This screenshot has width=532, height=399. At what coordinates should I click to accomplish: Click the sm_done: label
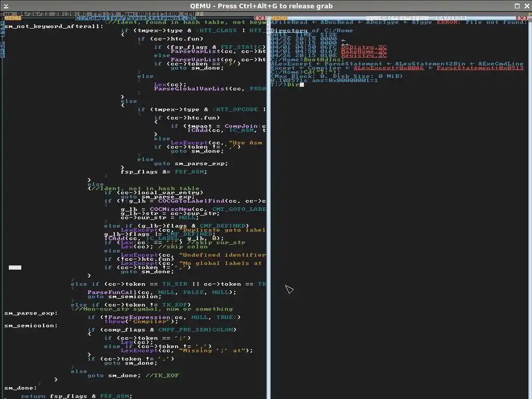tap(21, 388)
